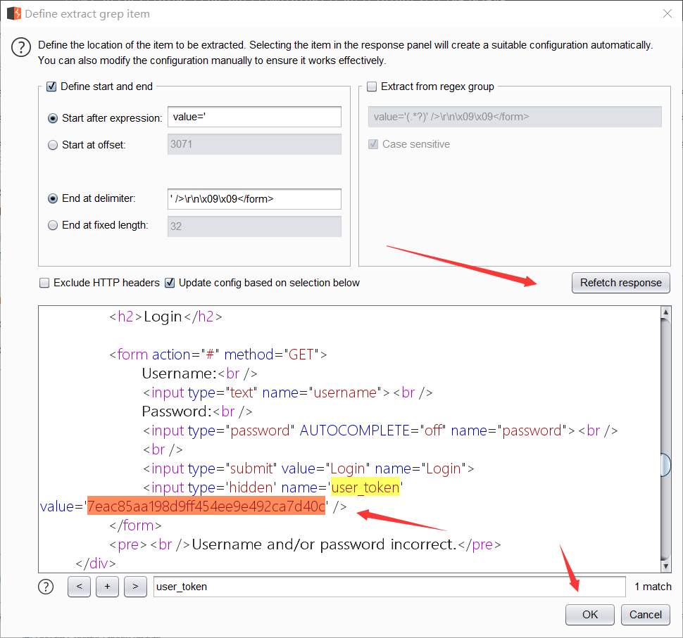Click the user_token search input field

(x=389, y=587)
